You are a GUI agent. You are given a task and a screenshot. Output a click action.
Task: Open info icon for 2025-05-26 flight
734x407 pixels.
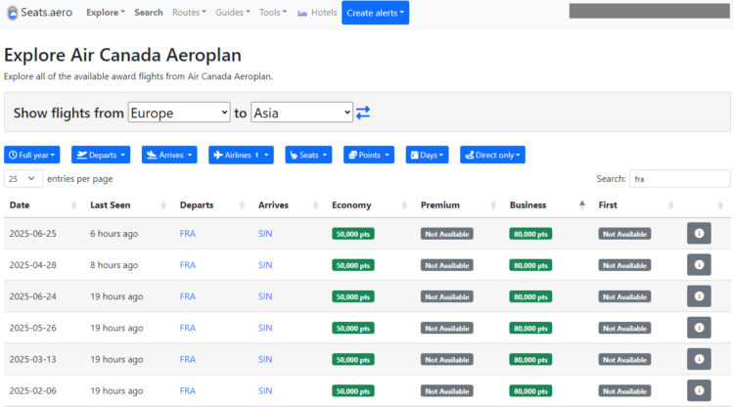coord(699,328)
